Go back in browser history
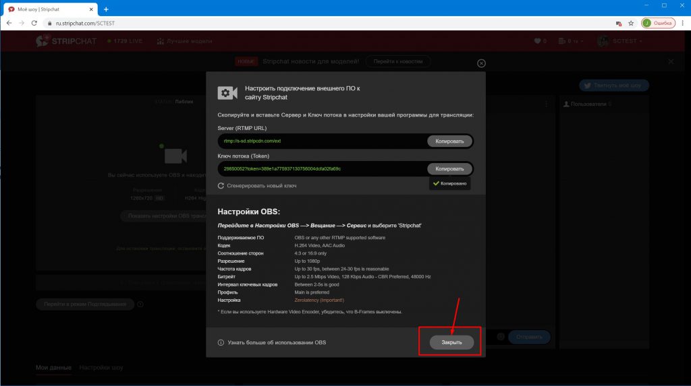Image resolution: width=691 pixels, height=386 pixels. tap(9, 23)
